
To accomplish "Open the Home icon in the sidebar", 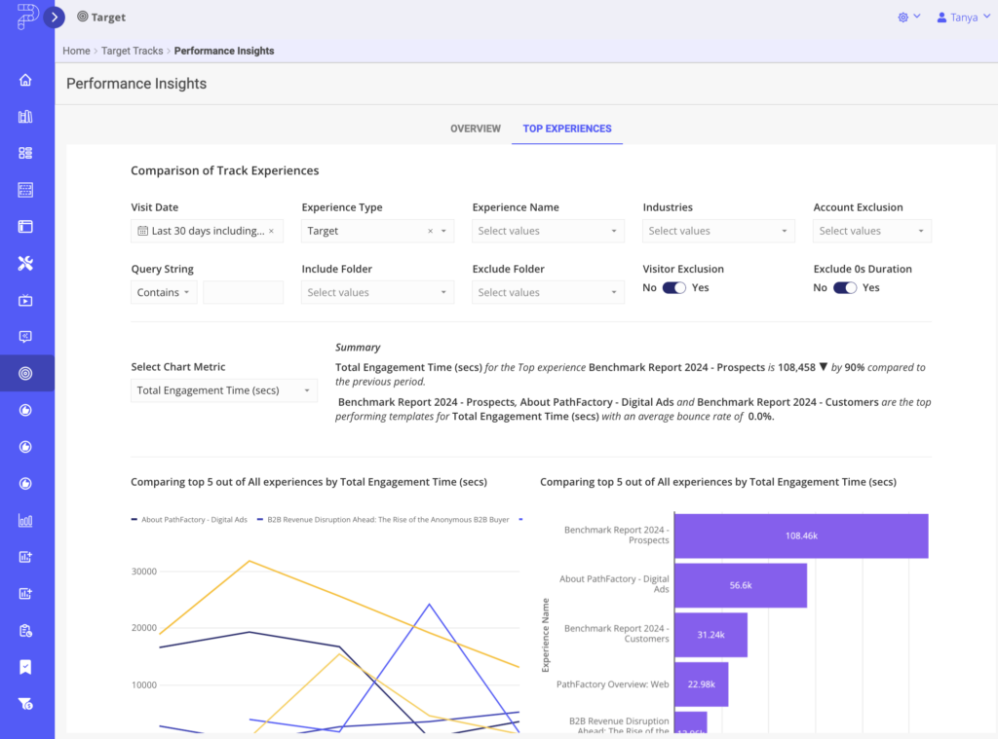I will [25, 80].
